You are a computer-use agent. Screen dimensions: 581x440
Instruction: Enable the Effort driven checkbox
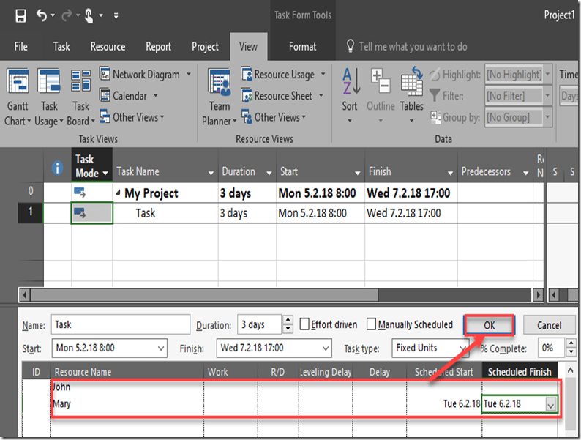click(x=304, y=324)
